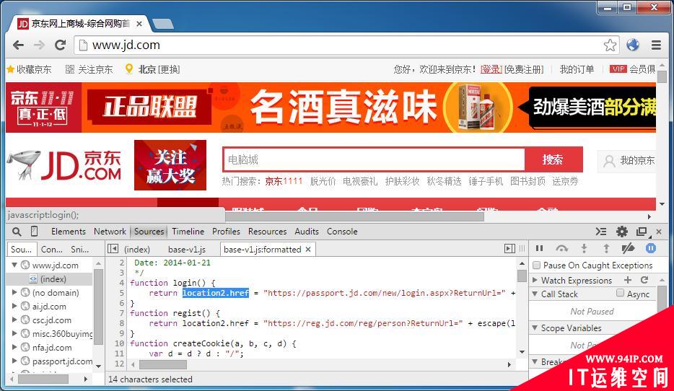
Task: Open the Timeline panel
Action: point(188,232)
